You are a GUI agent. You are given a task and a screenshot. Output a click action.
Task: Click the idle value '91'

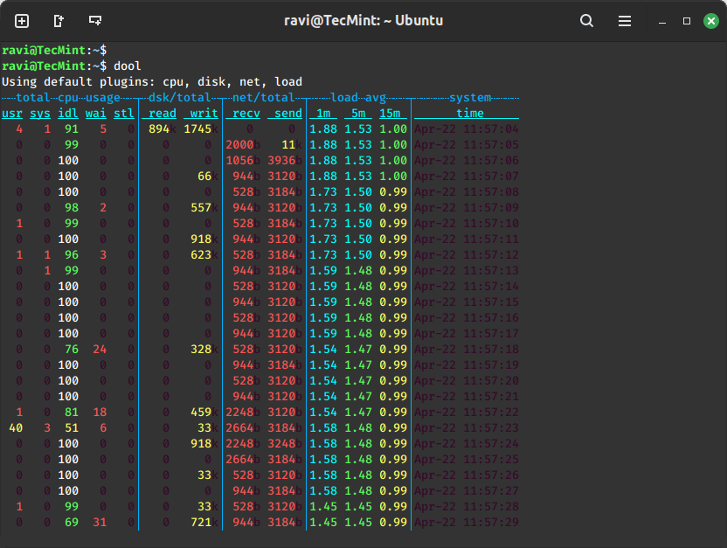(72, 128)
